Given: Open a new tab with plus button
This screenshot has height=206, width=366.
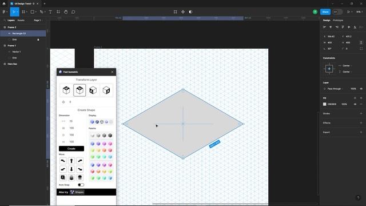Looking at the screenshot, I should [x=45, y=4].
